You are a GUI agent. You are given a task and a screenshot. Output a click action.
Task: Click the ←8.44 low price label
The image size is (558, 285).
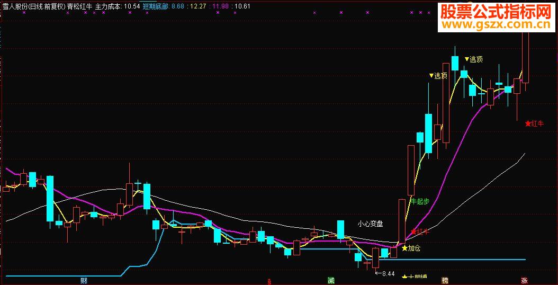[385, 273]
